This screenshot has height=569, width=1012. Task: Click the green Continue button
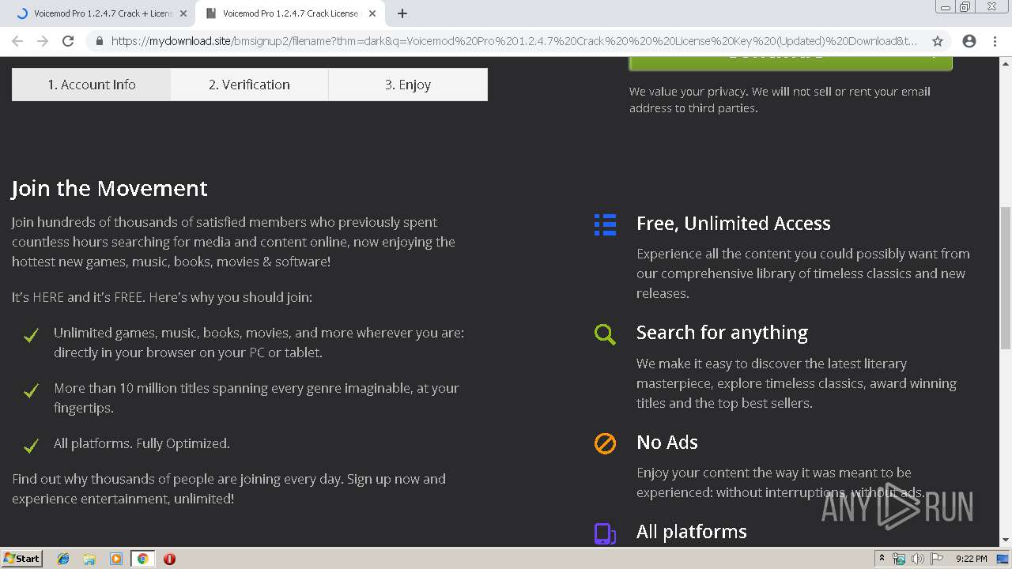[x=791, y=62]
